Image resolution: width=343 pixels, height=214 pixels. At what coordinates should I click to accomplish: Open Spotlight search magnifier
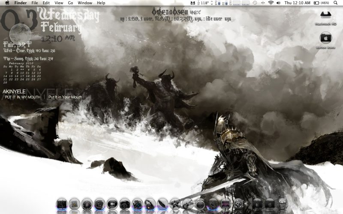[x=335, y=3]
